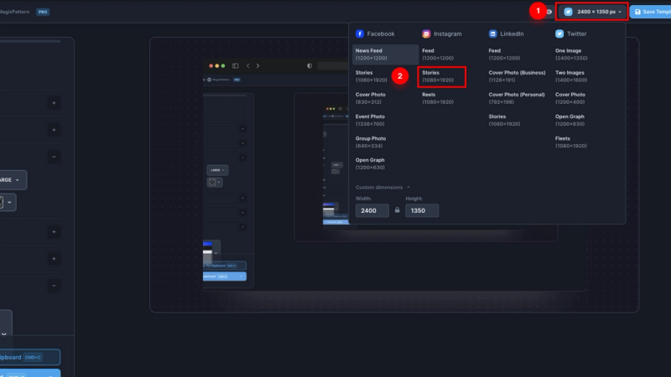The width and height of the screenshot is (671, 377).
Task: Click the sidebar toggle icon in the browser mockup
Action: coord(236,66)
